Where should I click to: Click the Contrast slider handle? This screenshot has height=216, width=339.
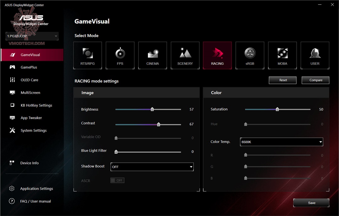159,124
